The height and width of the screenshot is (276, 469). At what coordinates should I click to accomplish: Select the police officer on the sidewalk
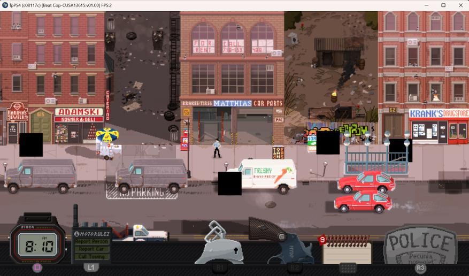[217, 148]
